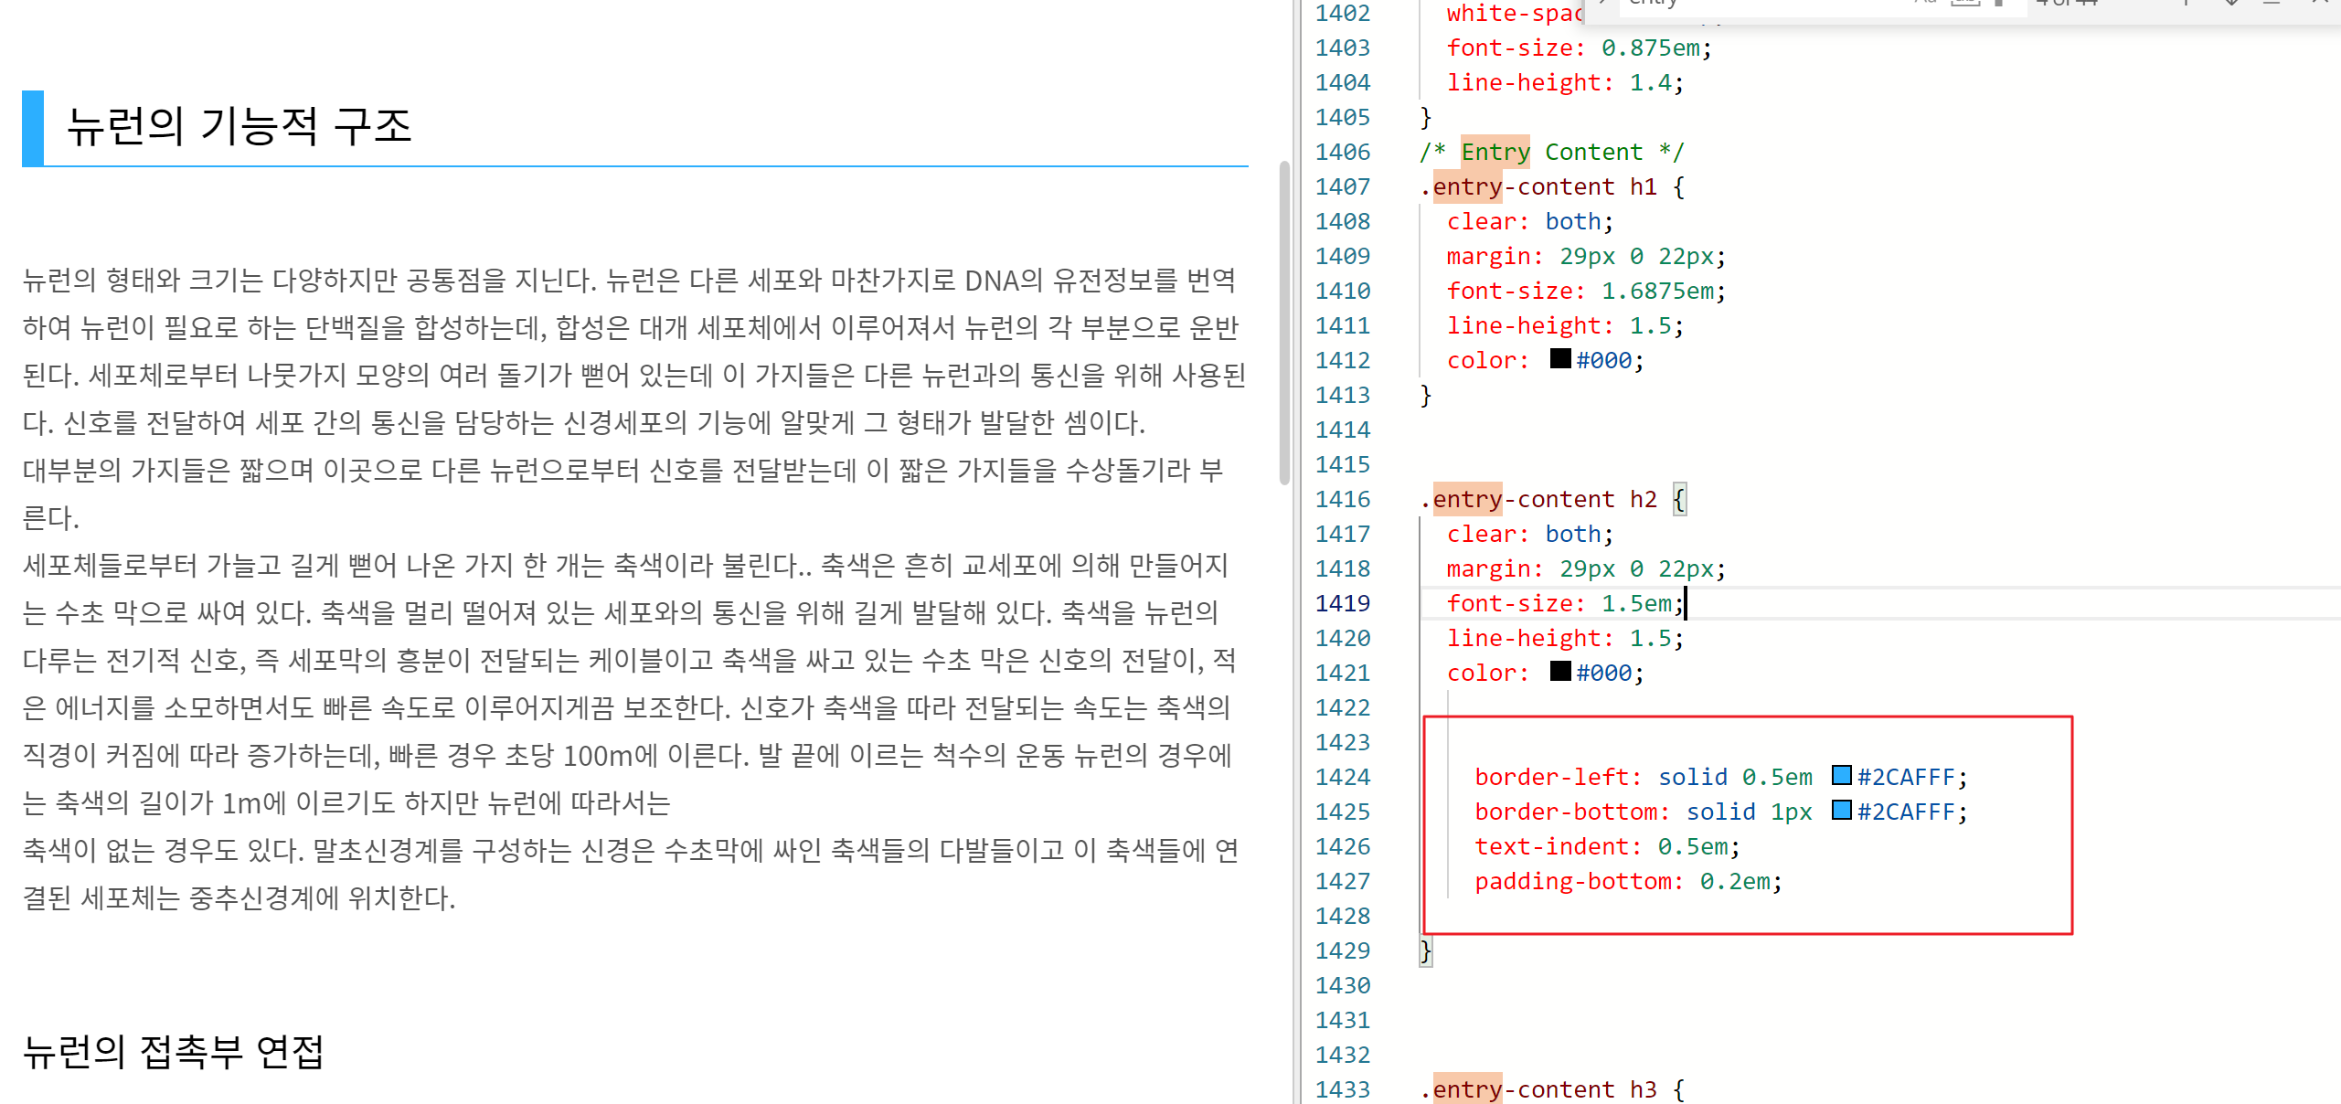2341x1104 pixels.
Task: Click the heading "뉴런의 접촉부 연접"
Action: 174,1052
